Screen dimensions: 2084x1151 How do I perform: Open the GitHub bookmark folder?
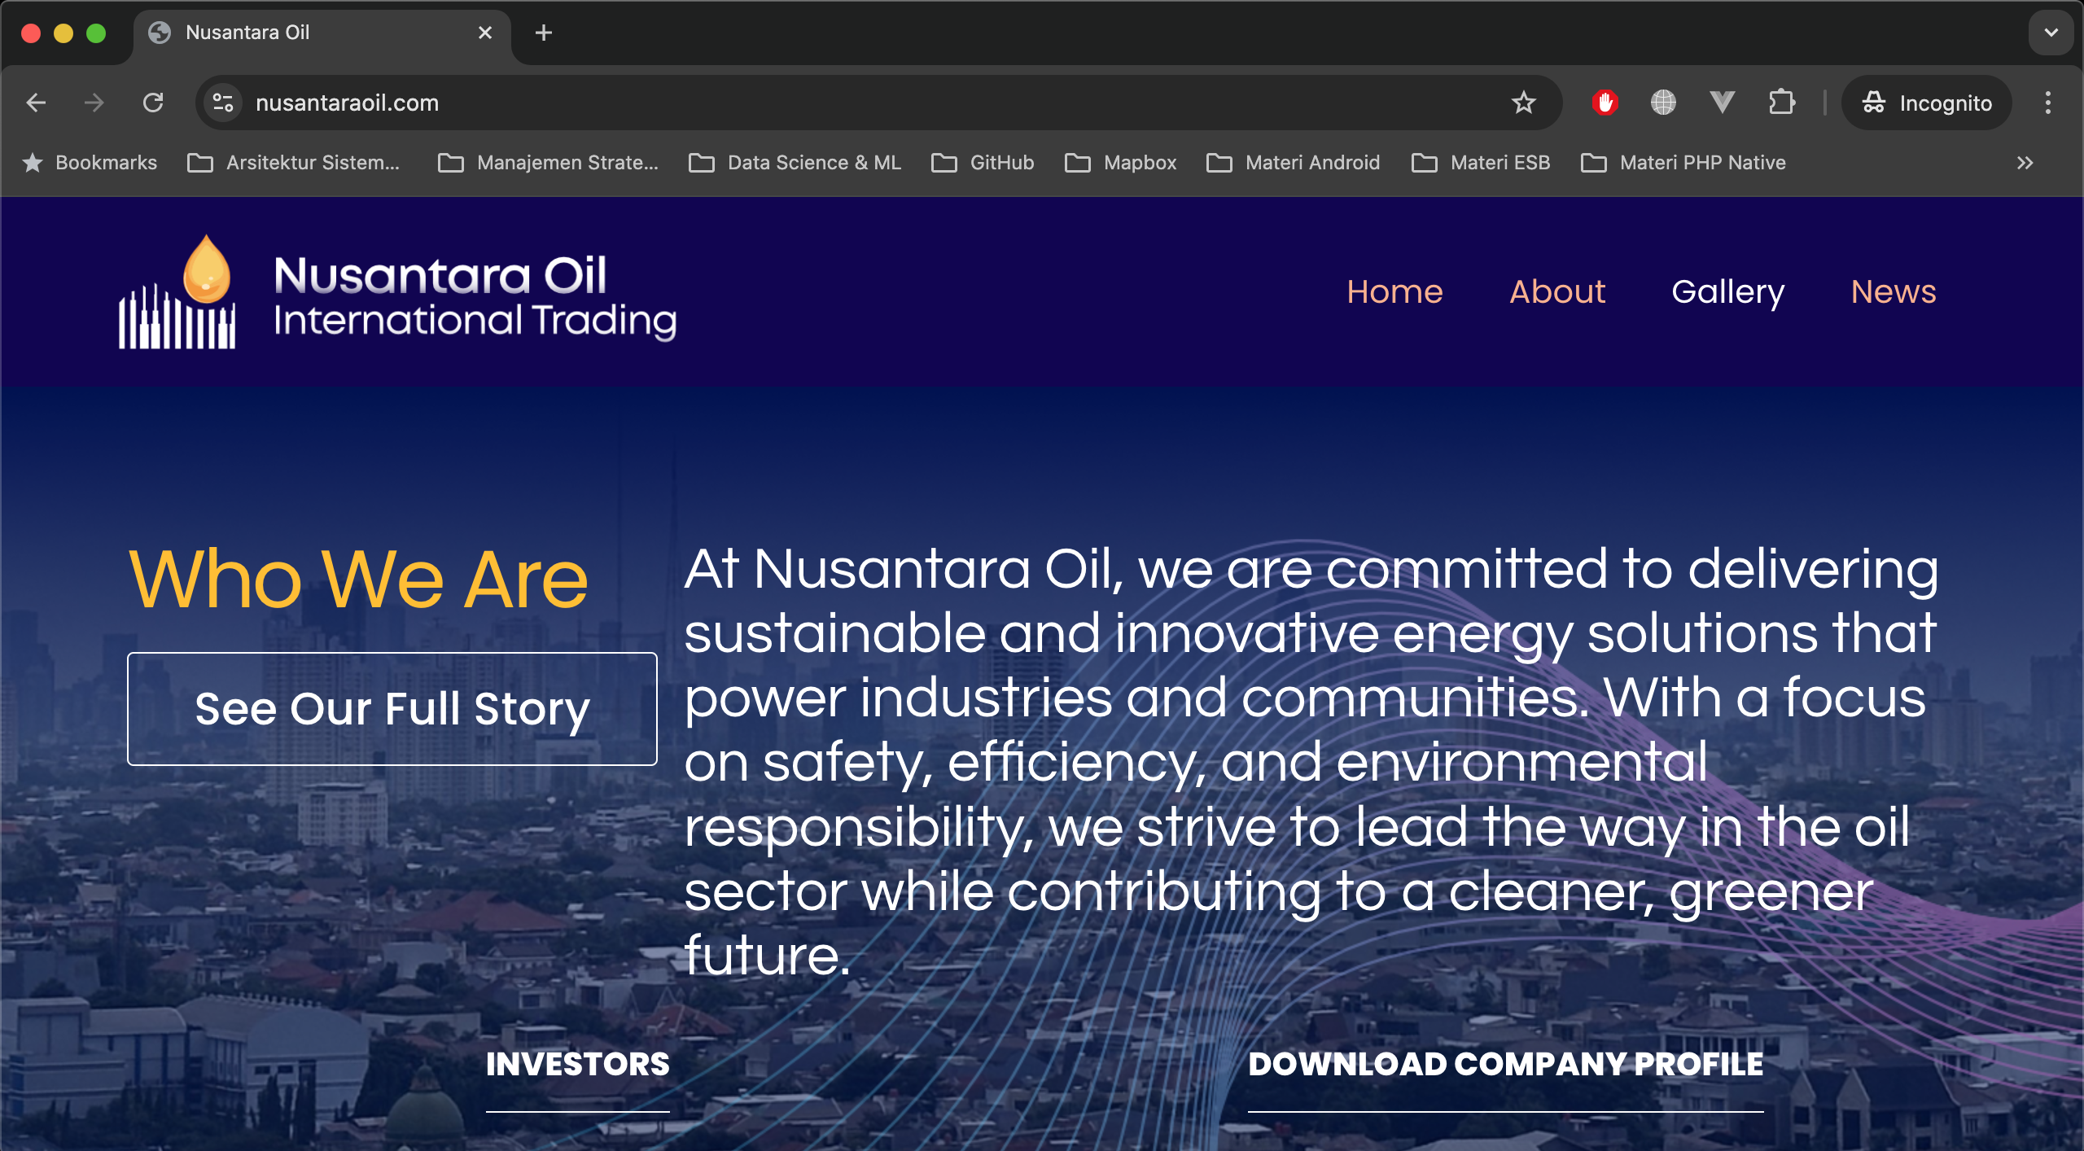983,163
